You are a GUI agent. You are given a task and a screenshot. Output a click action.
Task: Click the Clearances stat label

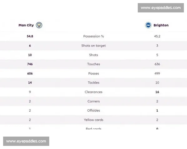(93, 92)
